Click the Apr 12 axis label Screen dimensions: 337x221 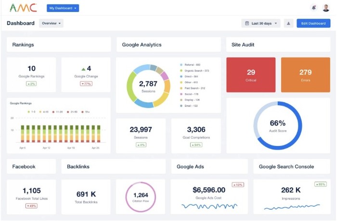tap(46, 148)
